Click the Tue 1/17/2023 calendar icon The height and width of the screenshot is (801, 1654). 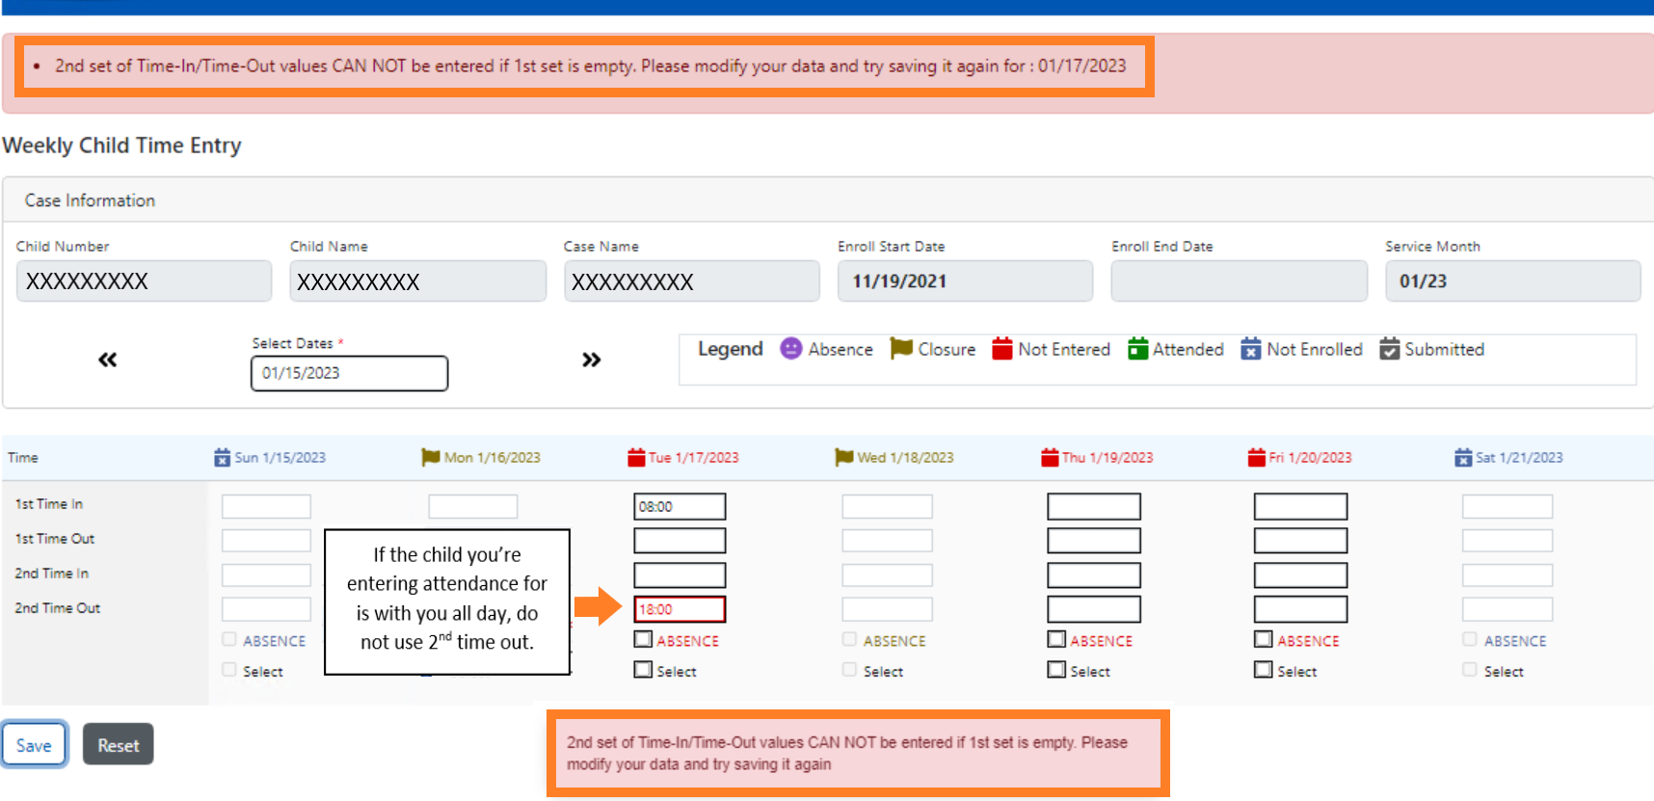(636, 458)
